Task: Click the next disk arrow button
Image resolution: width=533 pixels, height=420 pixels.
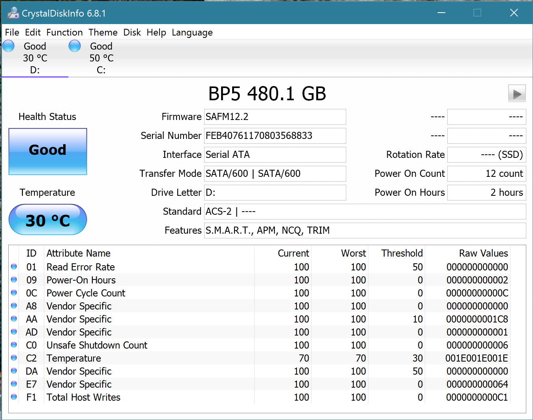Action: coord(516,94)
